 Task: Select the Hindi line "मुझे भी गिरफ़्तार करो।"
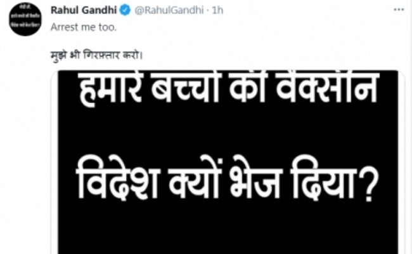[x=96, y=55]
